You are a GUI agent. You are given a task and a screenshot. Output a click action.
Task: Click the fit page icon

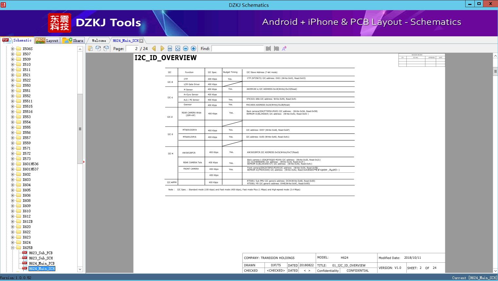(x=178, y=48)
